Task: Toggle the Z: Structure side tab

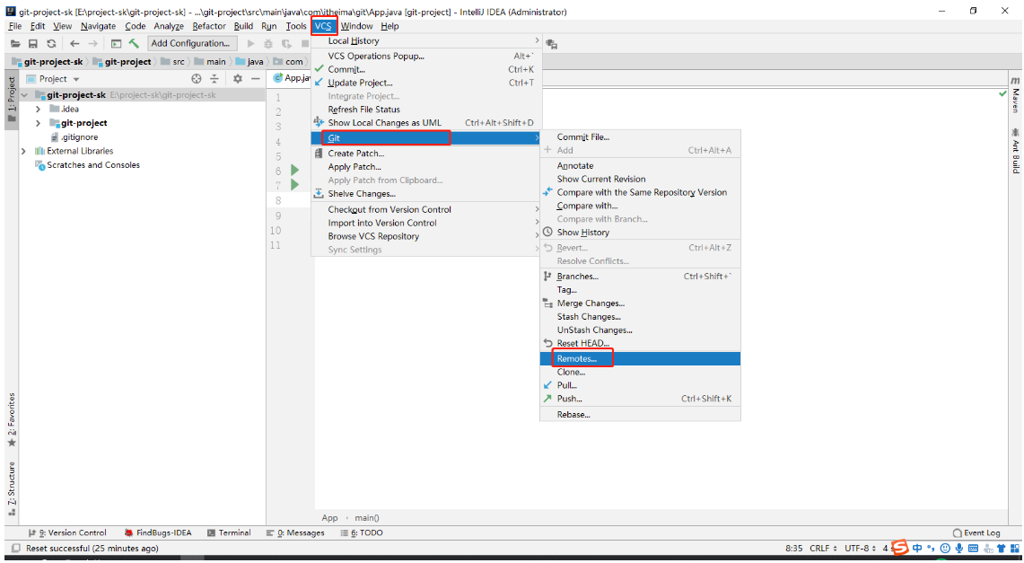Action: (11, 488)
